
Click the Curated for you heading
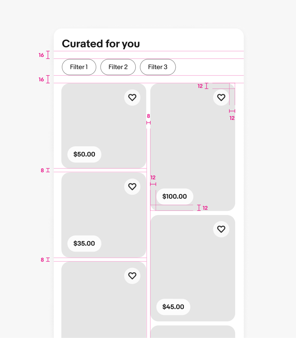coord(100,44)
